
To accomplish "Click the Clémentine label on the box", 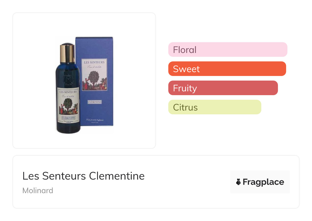I will tap(95, 102).
